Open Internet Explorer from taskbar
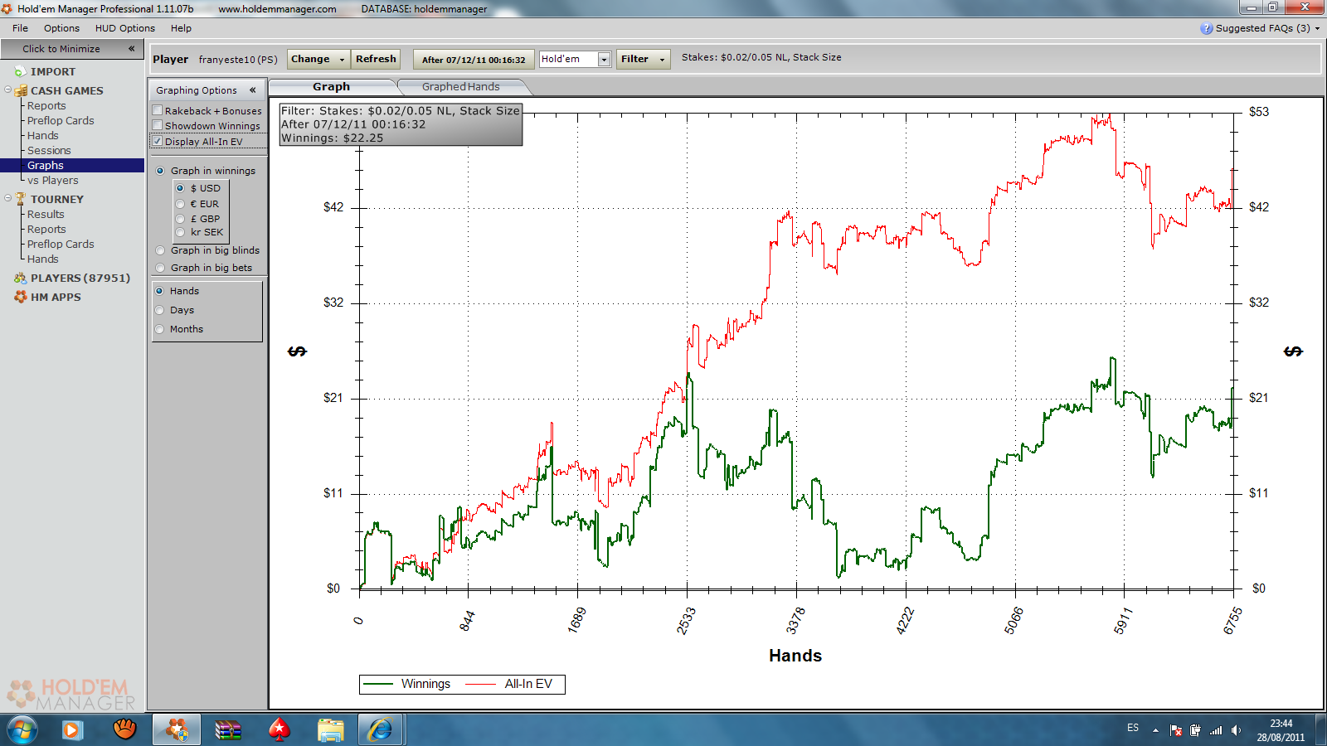Viewport: 1327px width, 746px height. coord(381,730)
